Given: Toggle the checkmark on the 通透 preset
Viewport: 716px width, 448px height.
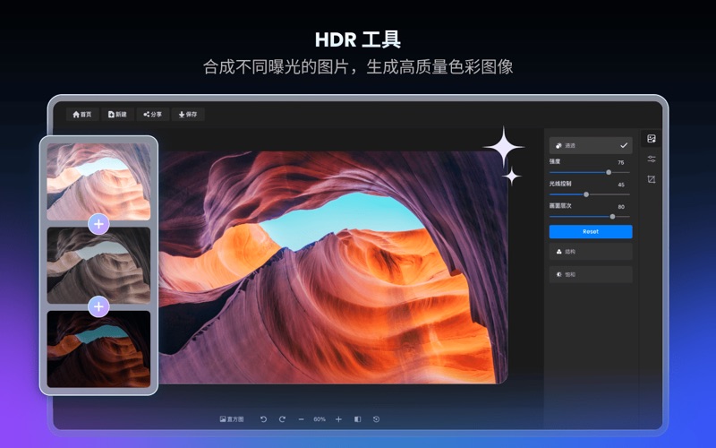Looking at the screenshot, I should point(624,145).
